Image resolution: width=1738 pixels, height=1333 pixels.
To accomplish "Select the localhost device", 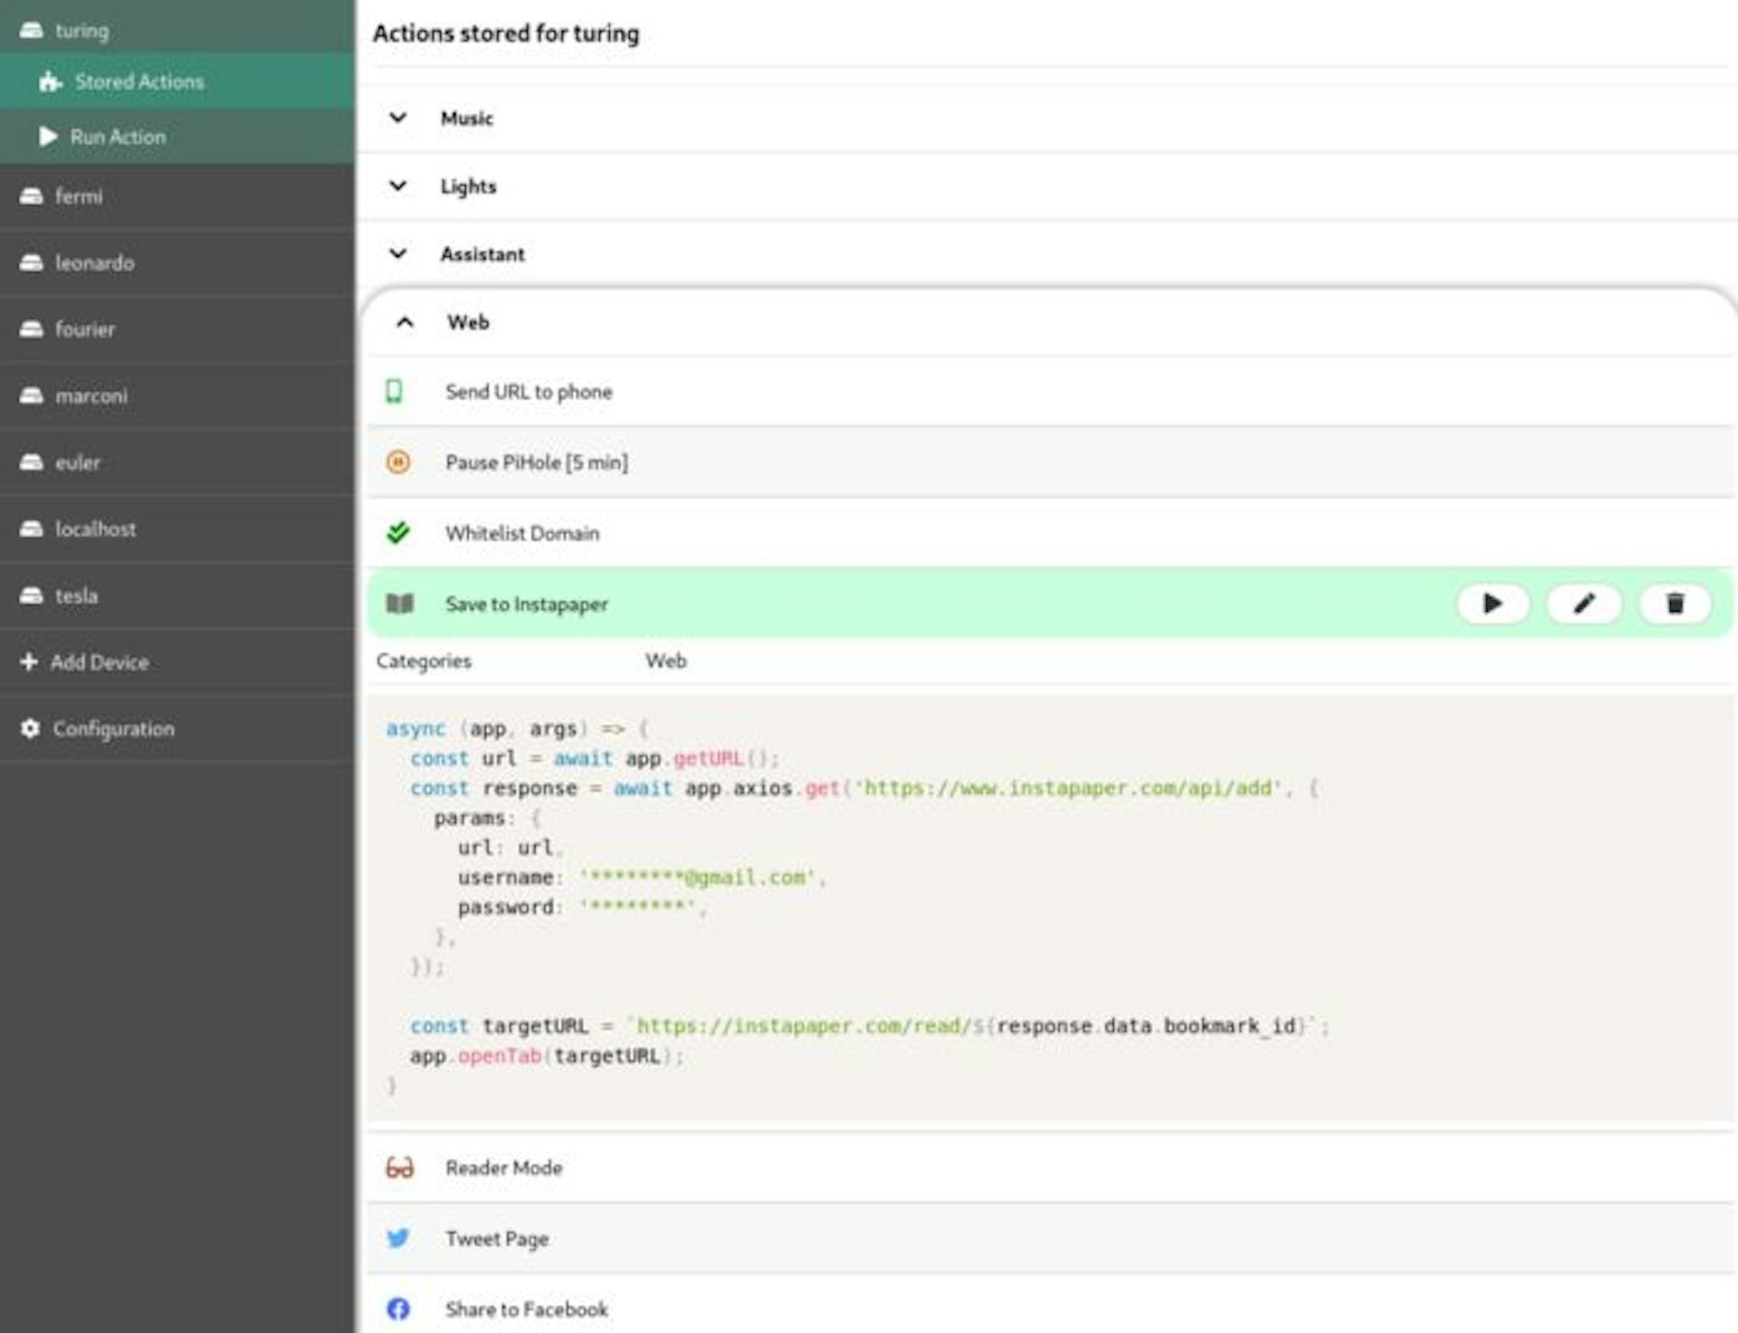I will (x=95, y=529).
